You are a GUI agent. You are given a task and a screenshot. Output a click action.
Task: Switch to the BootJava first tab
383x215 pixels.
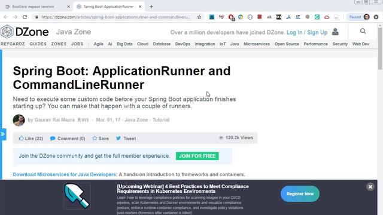(37, 7)
